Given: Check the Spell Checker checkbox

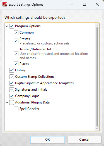Looking at the screenshot, I should pyautogui.click(x=16, y=109).
